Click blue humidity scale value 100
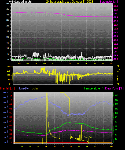 [x=4, y=92]
